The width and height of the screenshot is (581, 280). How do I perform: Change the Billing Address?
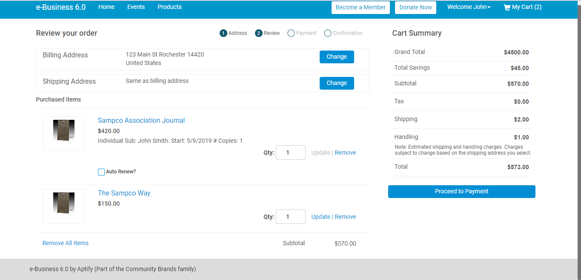click(x=337, y=57)
